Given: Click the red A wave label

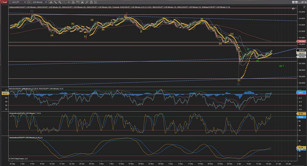Looking at the screenshot, I should (86, 39).
